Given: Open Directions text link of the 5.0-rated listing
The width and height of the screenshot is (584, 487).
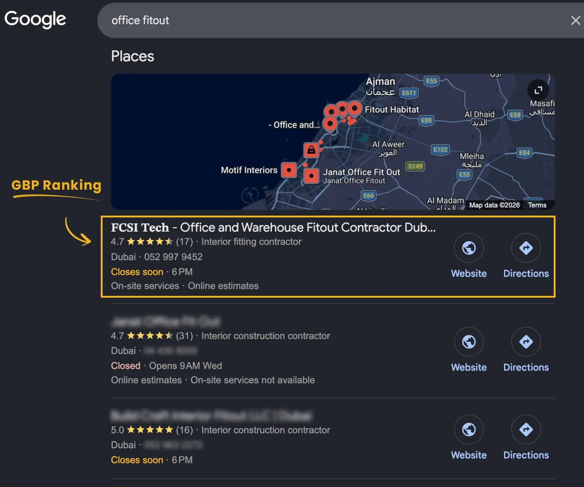Looking at the screenshot, I should click(x=526, y=455).
